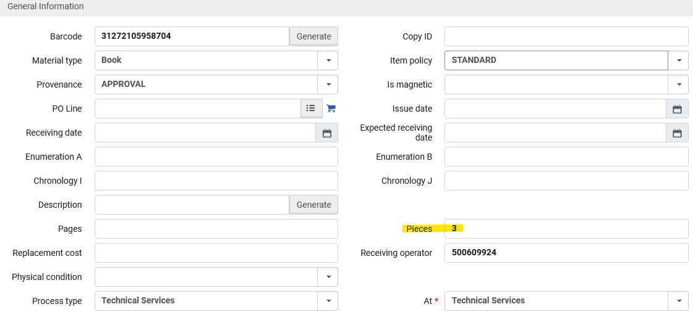Expand the Provenance dropdown arrow
Image resolution: width=693 pixels, height=312 pixels.
pyautogui.click(x=328, y=84)
